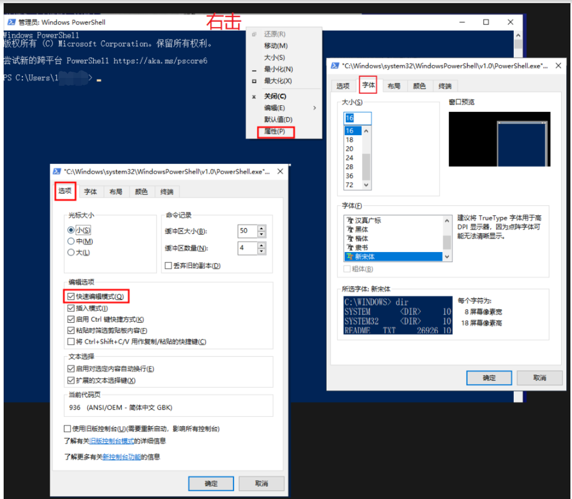
Task: Select 移动(M) in the context menu
Action: tap(276, 46)
